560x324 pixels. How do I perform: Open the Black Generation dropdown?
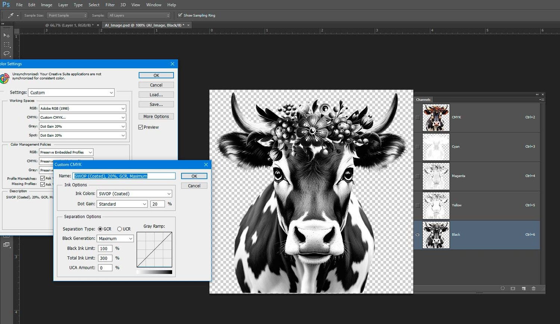[115, 239]
